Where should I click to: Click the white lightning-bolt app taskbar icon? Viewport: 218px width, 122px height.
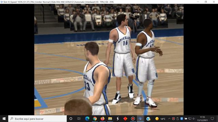click(118, 119)
